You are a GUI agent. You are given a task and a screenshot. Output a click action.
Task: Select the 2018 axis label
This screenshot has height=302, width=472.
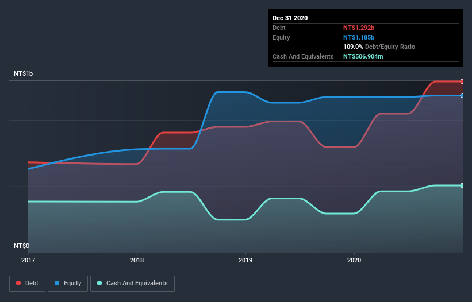(137, 260)
